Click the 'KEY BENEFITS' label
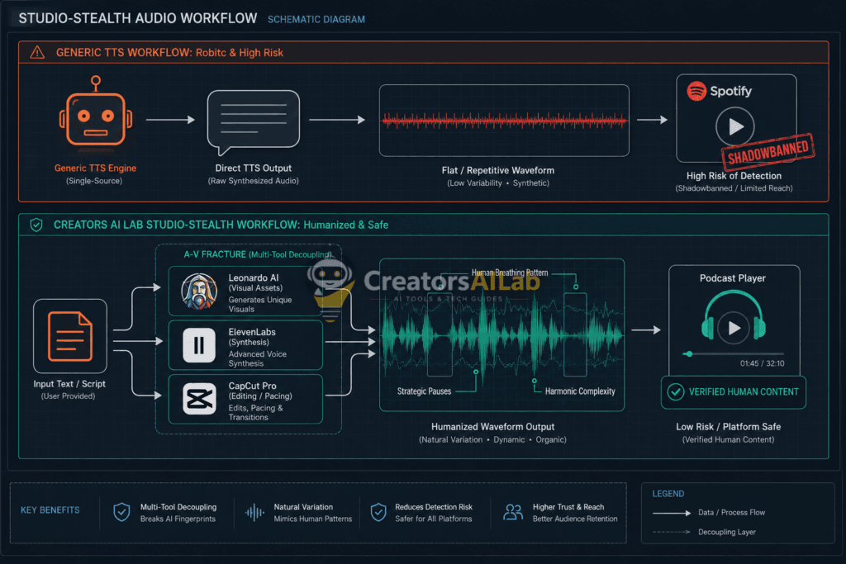 [x=50, y=510]
